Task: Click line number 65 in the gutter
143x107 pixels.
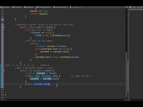Action: coord(2,98)
